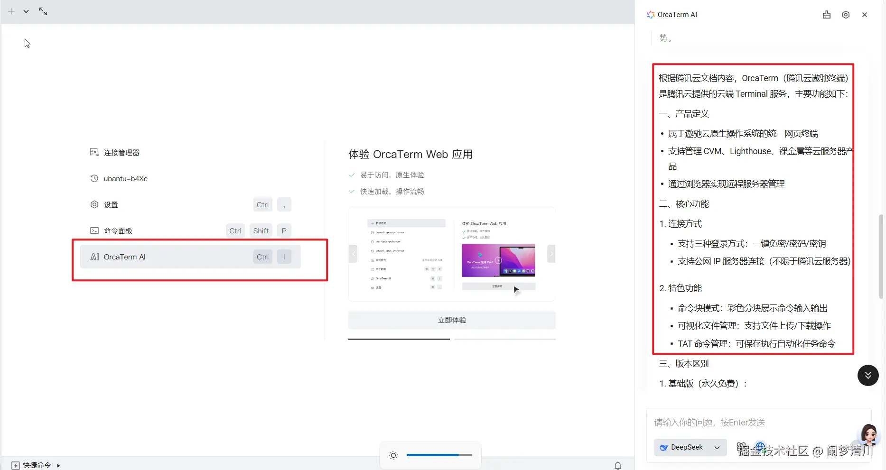Screen dimensions: 886x470
Task: Click the bullet 通过浏览器实现远程服务器管理
Action: pos(727,184)
